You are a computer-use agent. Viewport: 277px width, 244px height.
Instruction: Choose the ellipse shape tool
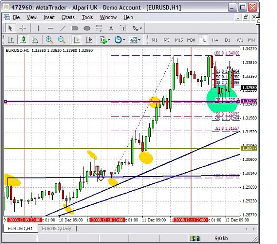(x=87, y=28)
